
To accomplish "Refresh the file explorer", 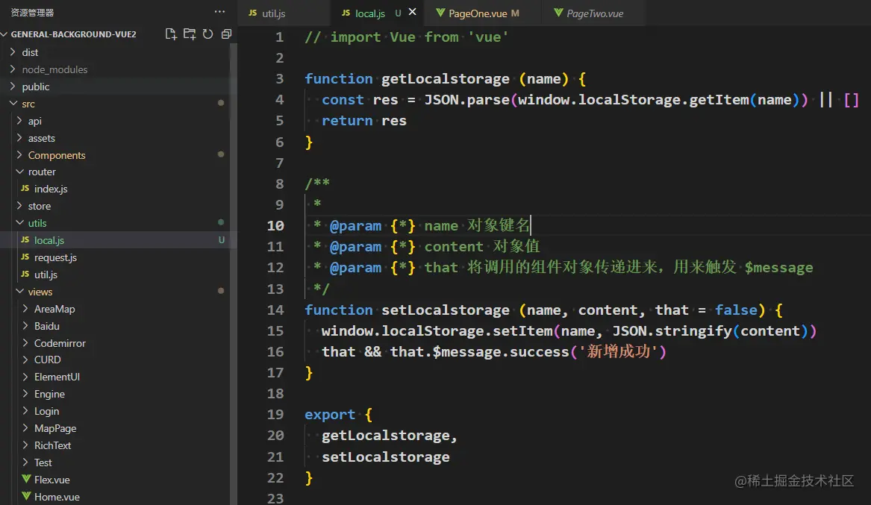I will (207, 34).
